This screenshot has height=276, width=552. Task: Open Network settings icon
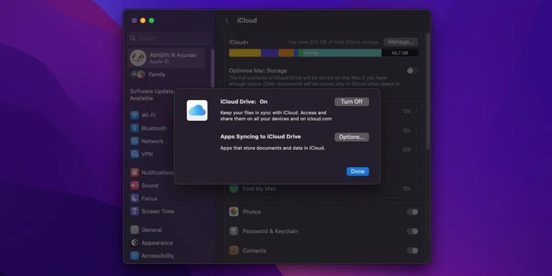tap(134, 141)
